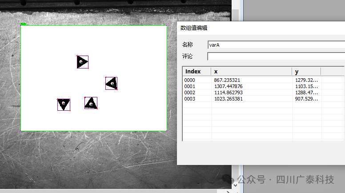Viewport: 345px width, 193px height.
Task: Select x value 1023.265381
Action: point(229,99)
